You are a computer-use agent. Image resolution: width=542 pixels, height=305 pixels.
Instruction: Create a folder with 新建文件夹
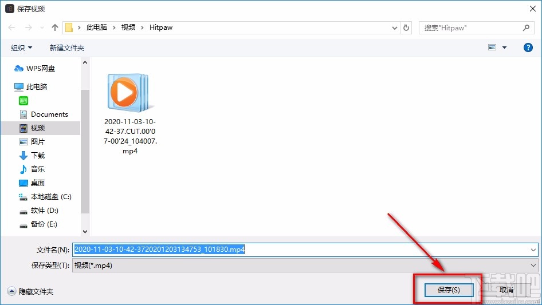click(66, 47)
